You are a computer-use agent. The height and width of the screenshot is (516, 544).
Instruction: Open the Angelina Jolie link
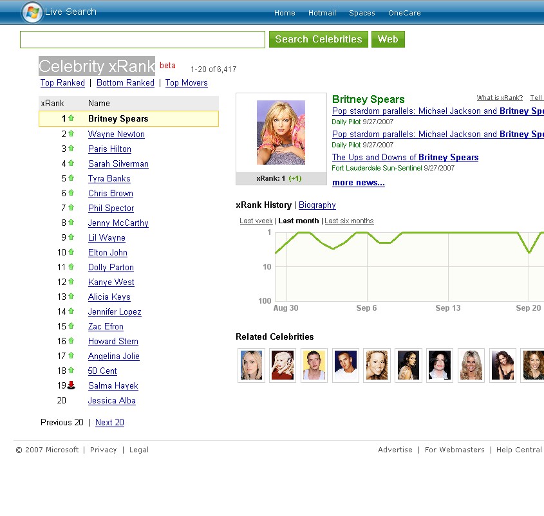click(114, 356)
